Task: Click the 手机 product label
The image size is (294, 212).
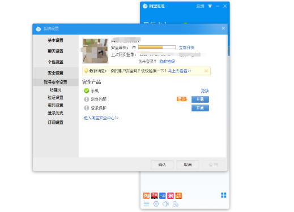Action: pyautogui.click(x=95, y=91)
